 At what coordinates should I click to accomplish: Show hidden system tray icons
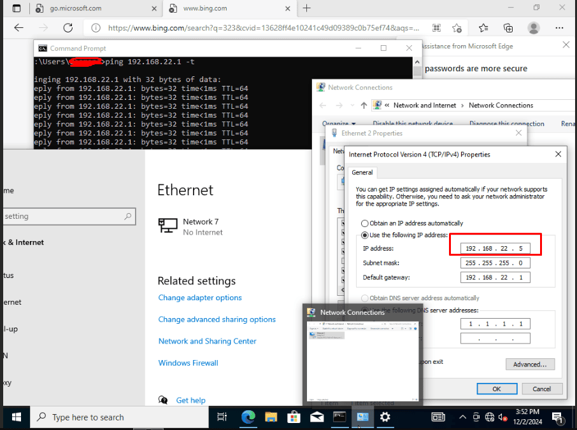(462, 417)
